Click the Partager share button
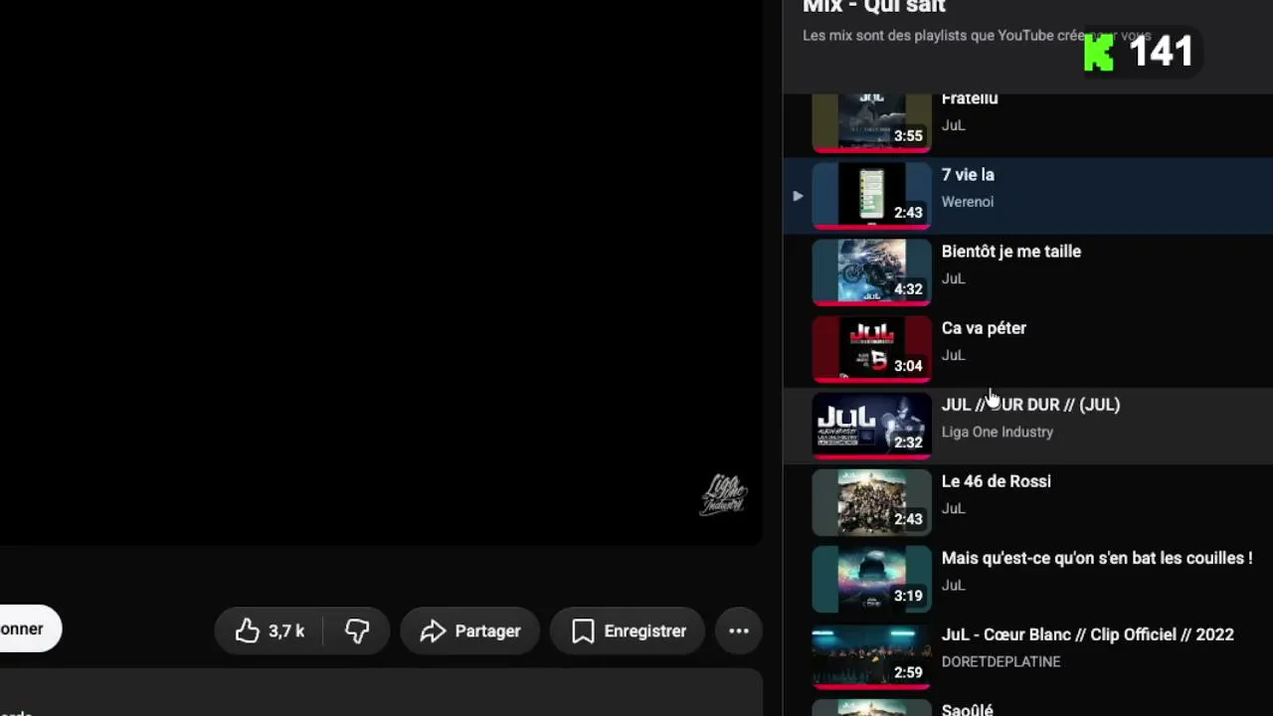1273x716 pixels. coord(469,630)
